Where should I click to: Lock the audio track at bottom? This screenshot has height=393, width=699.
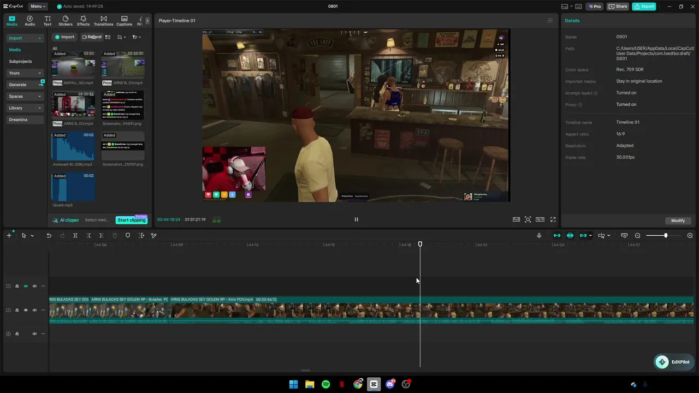17,334
